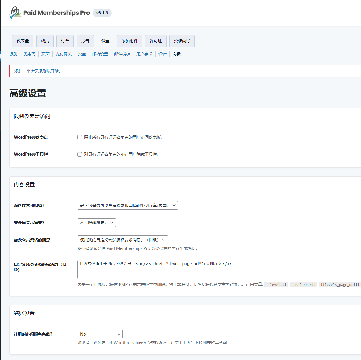Click the 内容设置 section heading
The image size is (361, 360).
(x=24, y=185)
